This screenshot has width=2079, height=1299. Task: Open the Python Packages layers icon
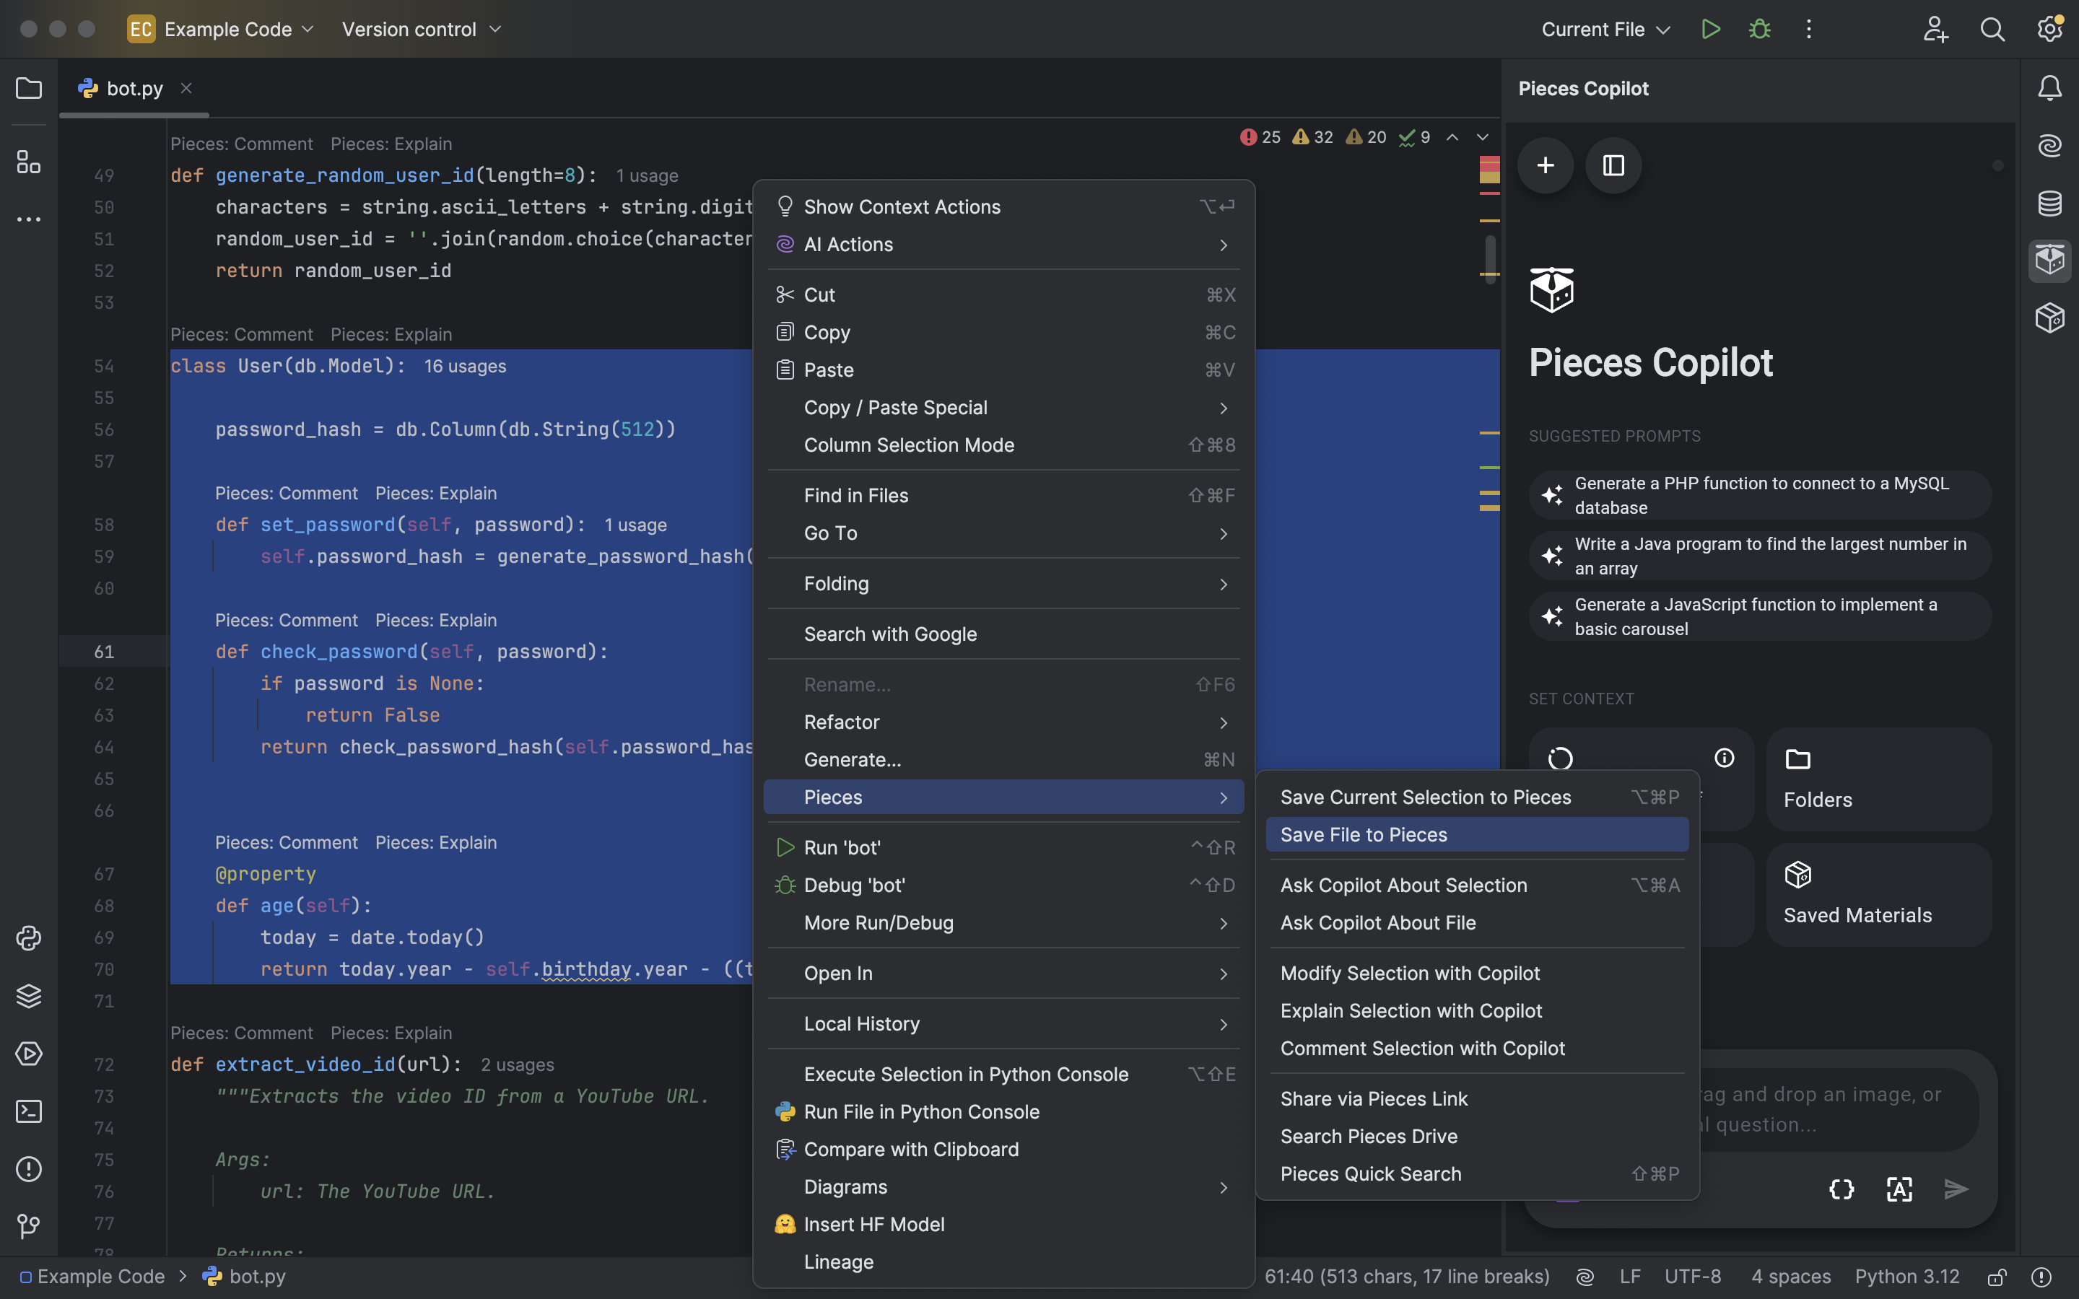click(x=28, y=996)
